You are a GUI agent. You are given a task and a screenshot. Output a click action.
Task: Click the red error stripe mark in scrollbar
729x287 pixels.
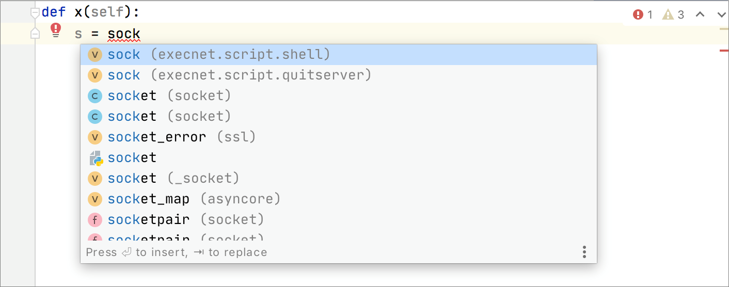pyautogui.click(x=724, y=50)
